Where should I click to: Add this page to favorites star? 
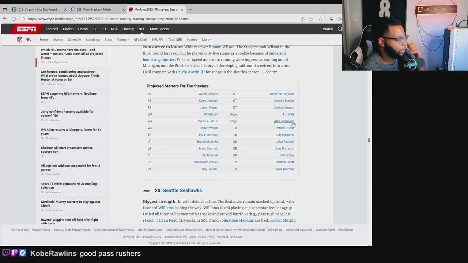click(320, 19)
